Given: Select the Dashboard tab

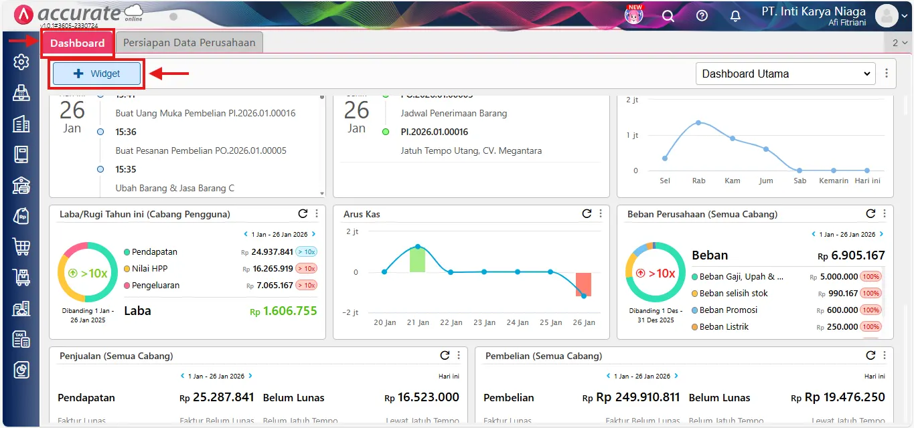Looking at the screenshot, I should 77,41.
